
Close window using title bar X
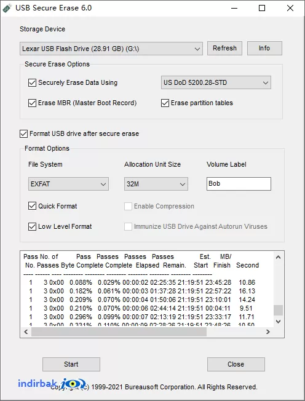coord(290,8)
